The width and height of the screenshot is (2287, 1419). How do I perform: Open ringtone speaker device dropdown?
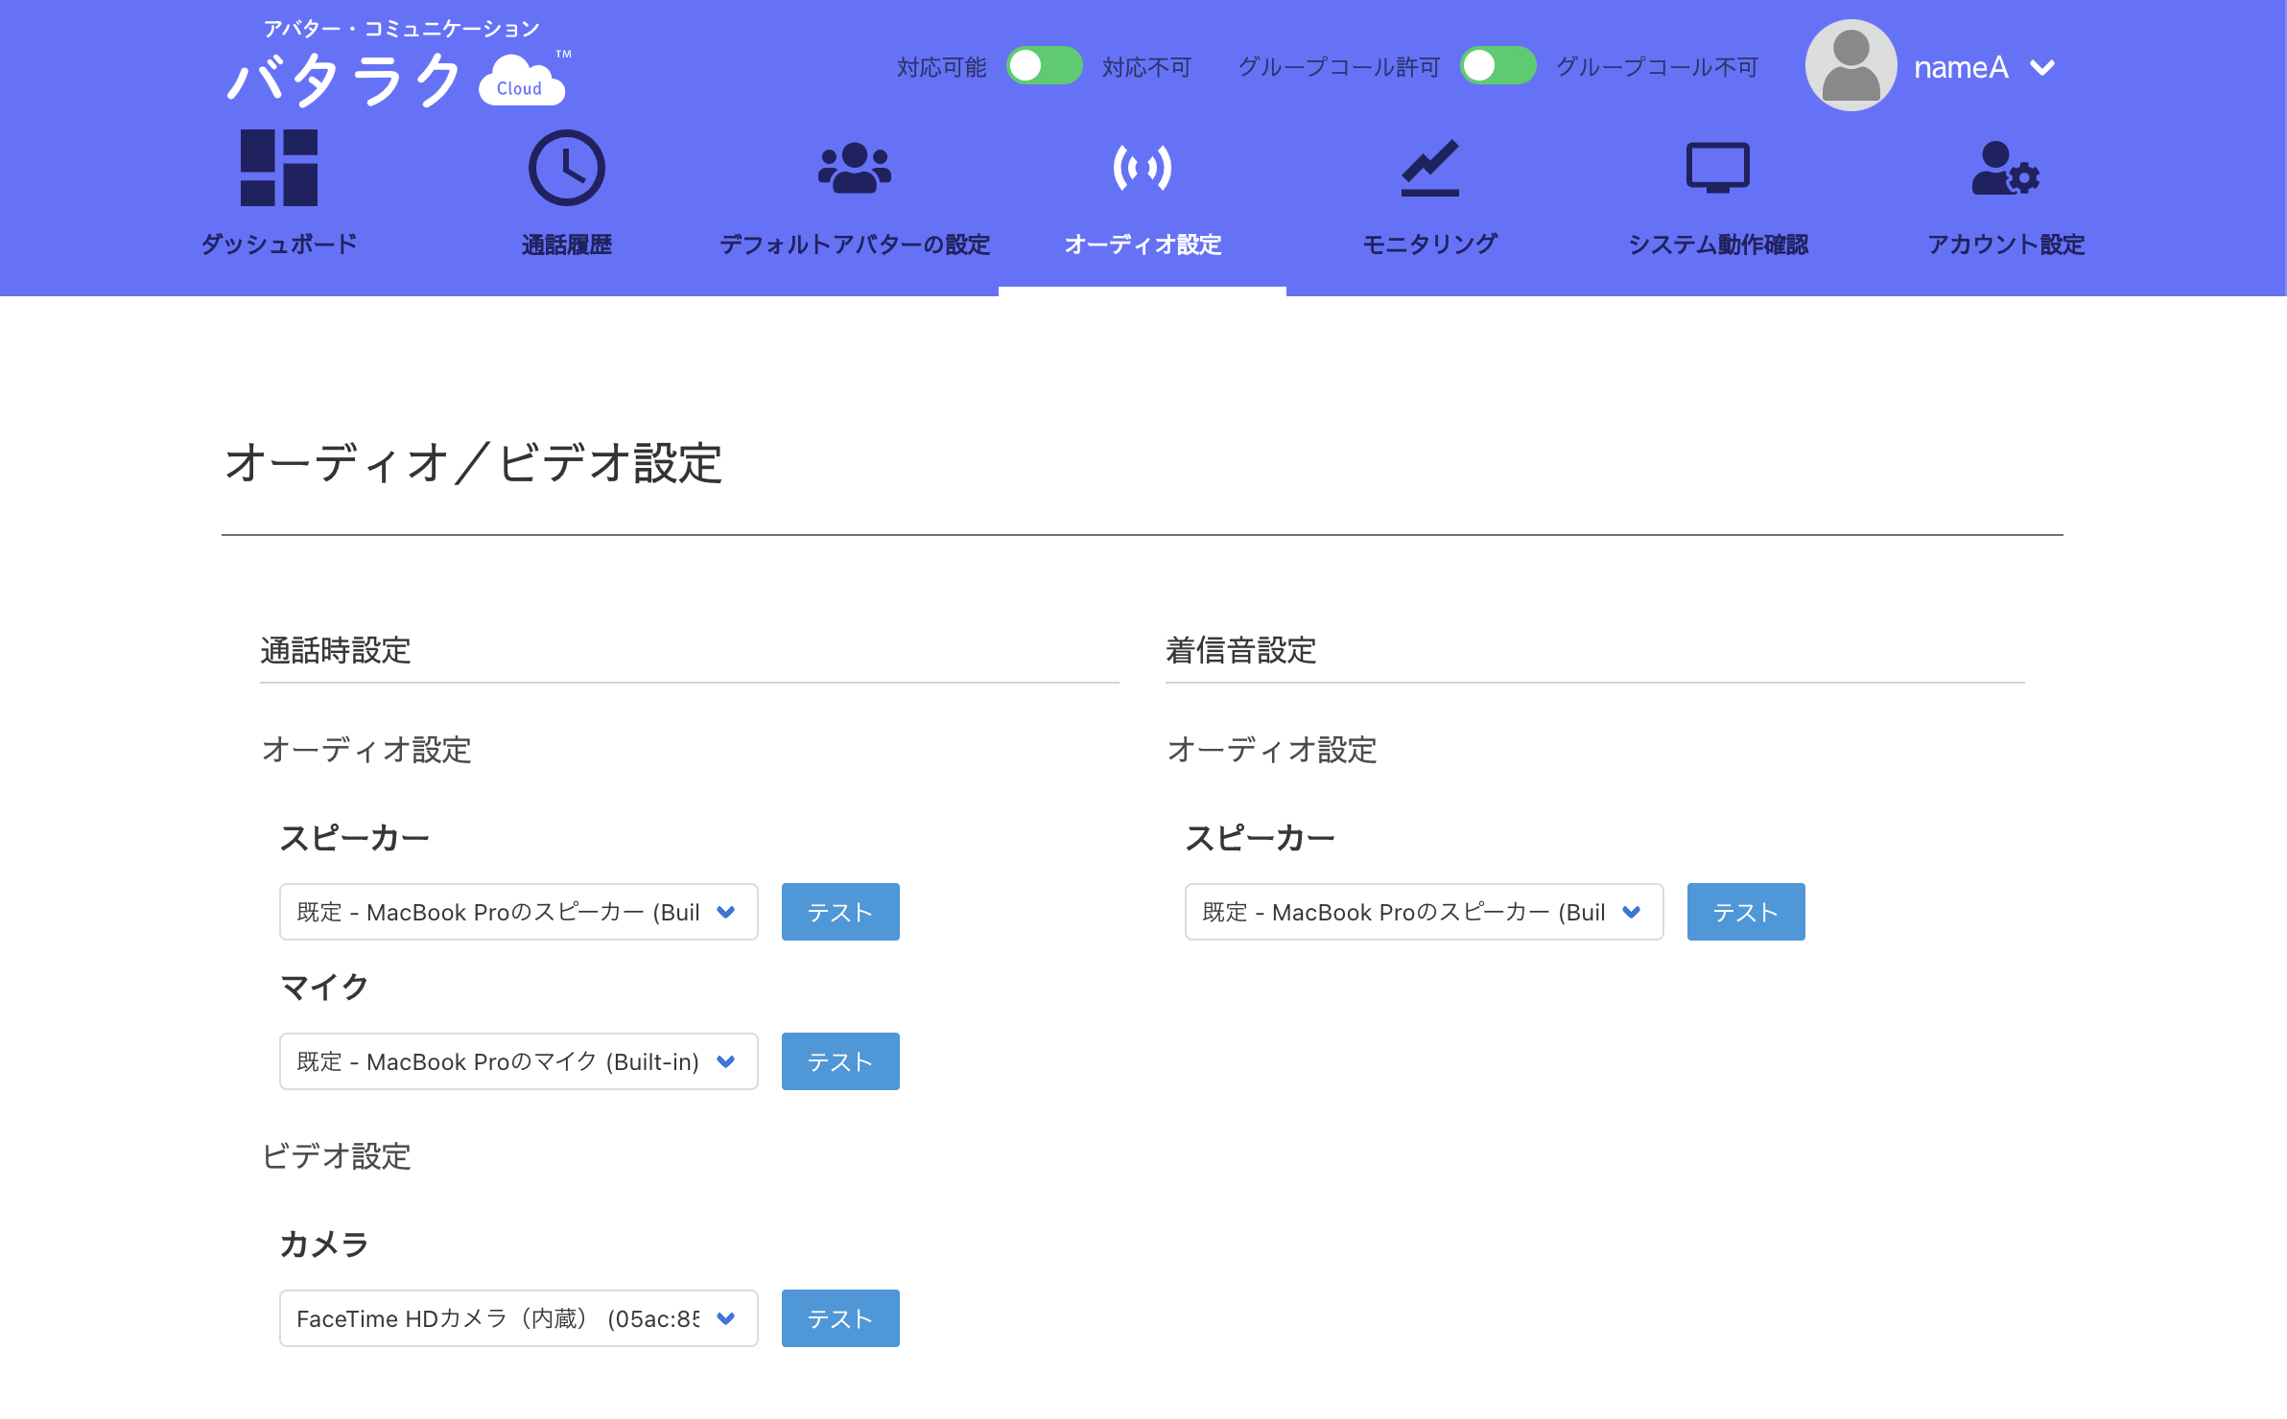pos(1424,912)
